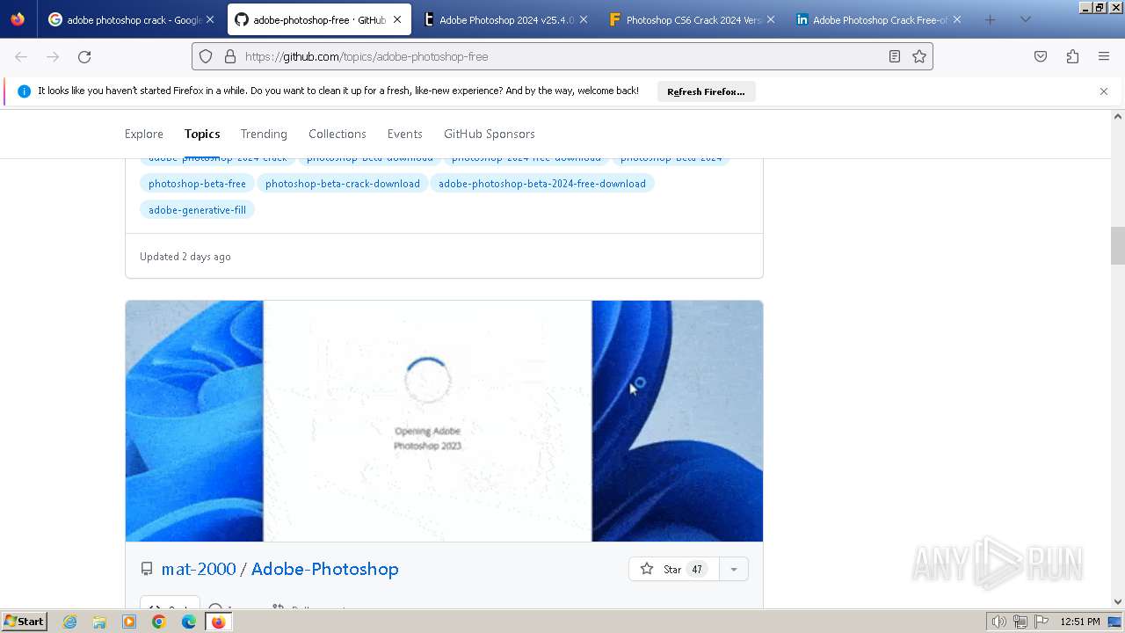The image size is (1125, 633).
Task: Expand the list all tabs dropdown
Action: 1026,19
